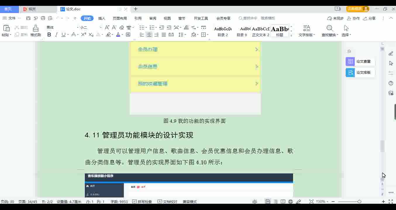396x210 pixels.
Task: Switch to the 引用 ribbon tab
Action: coord(138,18)
